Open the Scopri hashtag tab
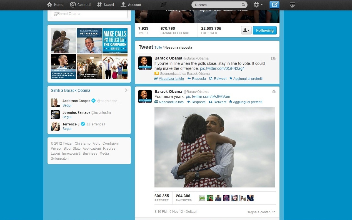352x220 pixels. (106, 5)
